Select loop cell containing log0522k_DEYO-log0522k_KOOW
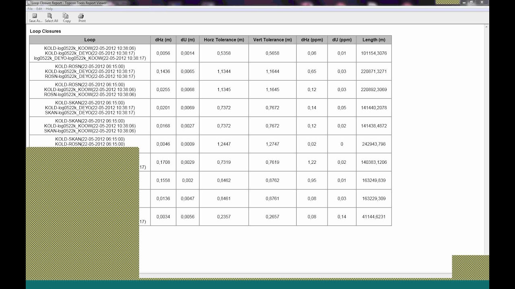515x289 pixels. tap(90, 53)
